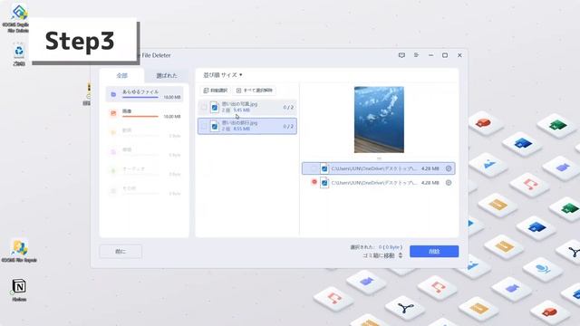Tick the checkbox for 思い出の写真.jpg group
The image size is (580, 326).
[203, 107]
